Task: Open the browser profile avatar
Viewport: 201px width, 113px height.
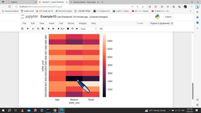Action: pos(185,7)
